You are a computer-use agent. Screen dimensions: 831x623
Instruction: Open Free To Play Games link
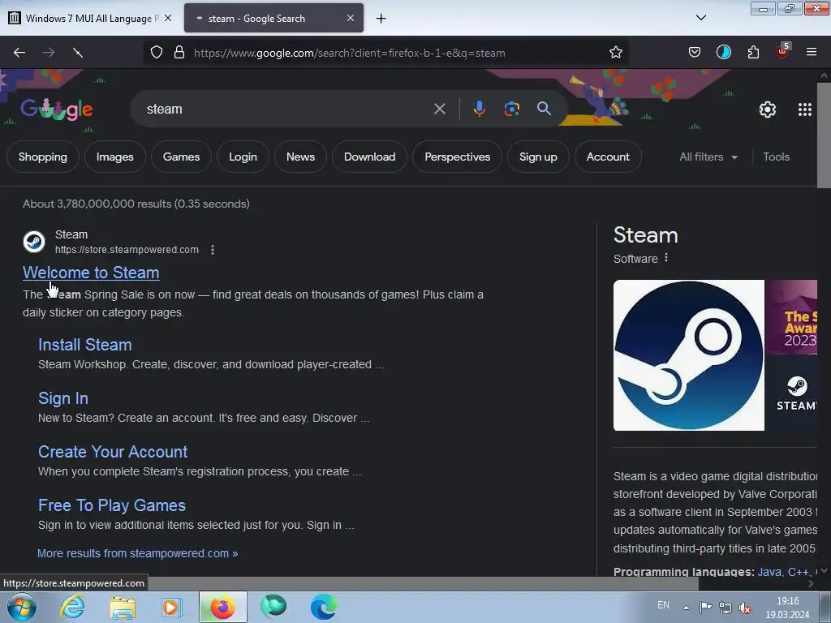click(112, 505)
